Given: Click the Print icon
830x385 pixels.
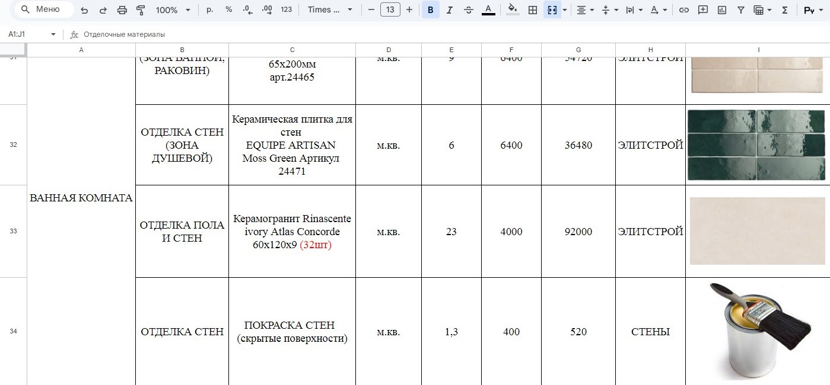Looking at the screenshot, I should [x=123, y=9].
